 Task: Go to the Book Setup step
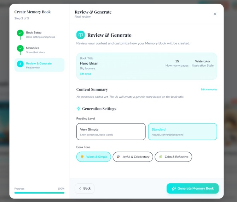tap(39, 35)
